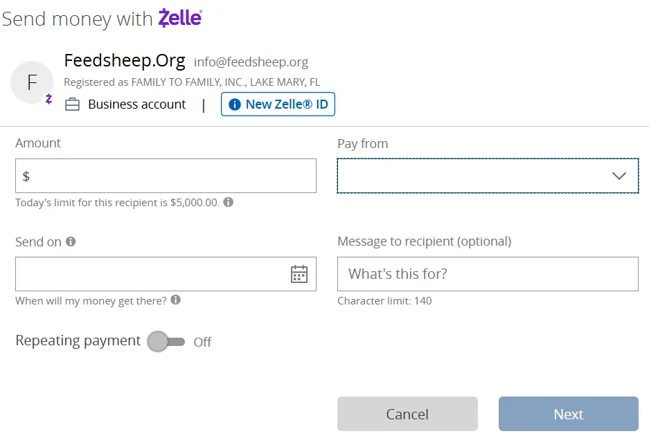Open info icon beside today's limit text
Viewport: 649px width, 438px height.
[x=229, y=203]
